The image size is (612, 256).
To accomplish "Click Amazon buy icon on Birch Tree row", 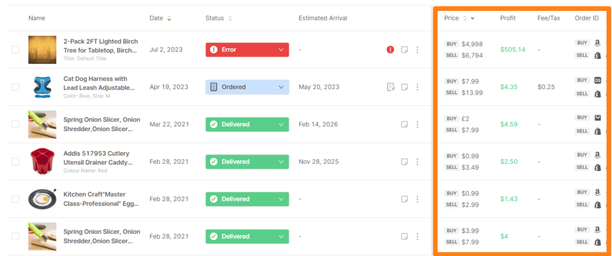I will click(597, 43).
